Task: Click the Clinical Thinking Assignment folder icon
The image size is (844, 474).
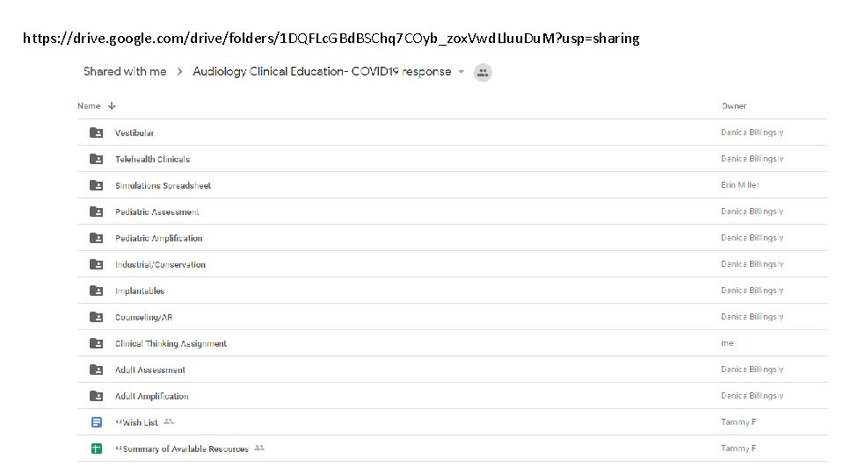Action: (97, 343)
